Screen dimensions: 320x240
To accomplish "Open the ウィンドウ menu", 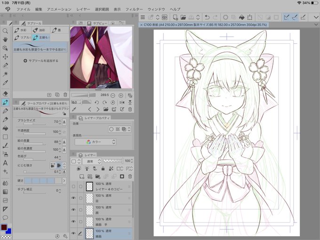I will tap(156, 9).
